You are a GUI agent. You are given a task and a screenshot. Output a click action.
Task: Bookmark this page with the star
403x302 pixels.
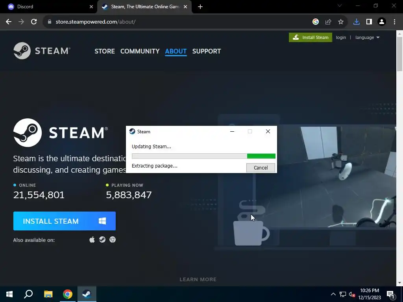[341, 22]
